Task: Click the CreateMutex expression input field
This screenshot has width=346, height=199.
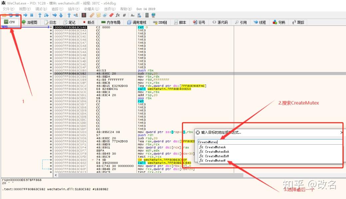Action: coord(270,142)
